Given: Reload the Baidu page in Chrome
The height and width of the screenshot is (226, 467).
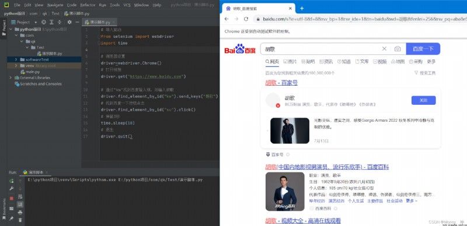Looking at the screenshot, I should point(246,19).
